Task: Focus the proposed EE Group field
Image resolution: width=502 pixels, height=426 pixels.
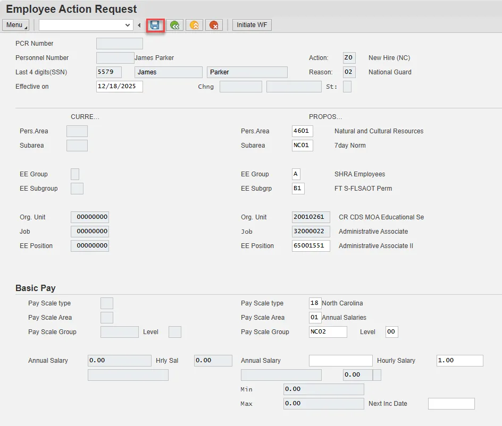Action: [x=296, y=174]
